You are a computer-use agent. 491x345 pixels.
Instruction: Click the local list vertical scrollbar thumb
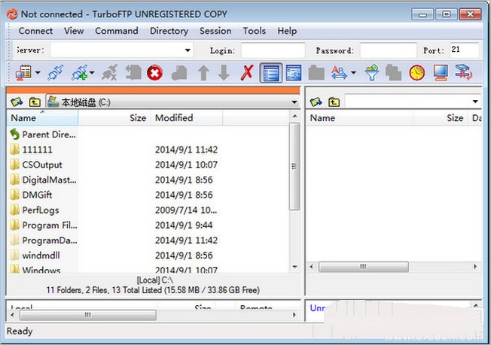(x=294, y=166)
